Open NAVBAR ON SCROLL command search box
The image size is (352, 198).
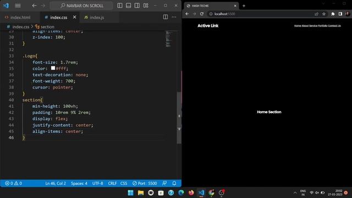coord(81,5)
